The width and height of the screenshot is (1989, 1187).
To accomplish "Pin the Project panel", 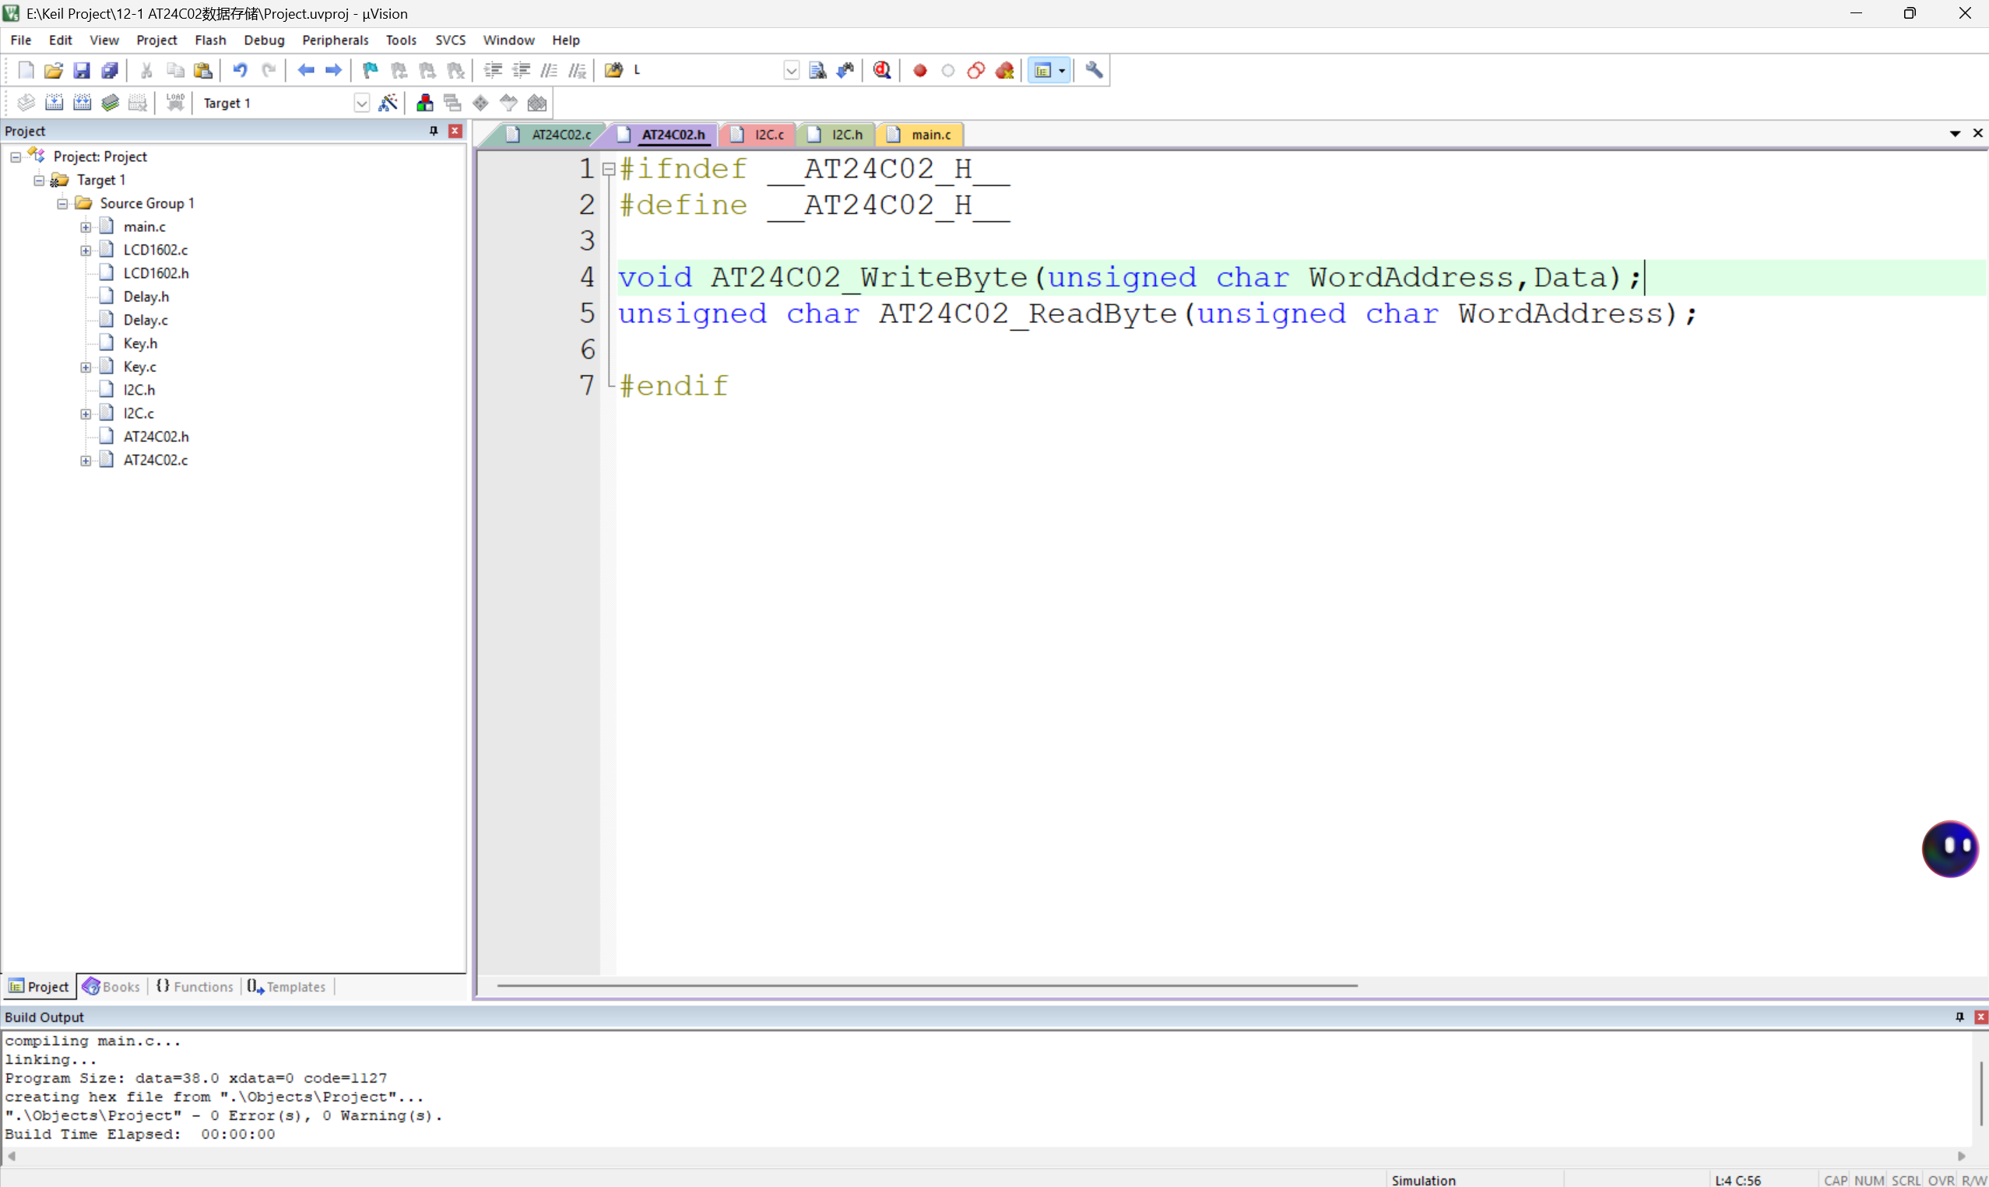I will [x=434, y=131].
